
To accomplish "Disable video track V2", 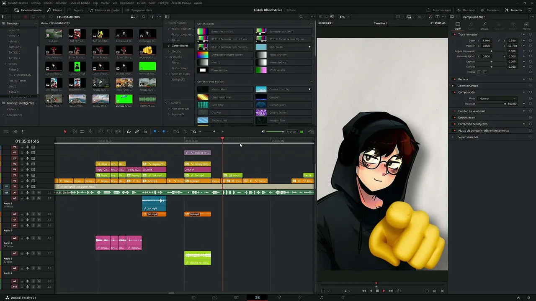I will pos(33,181).
